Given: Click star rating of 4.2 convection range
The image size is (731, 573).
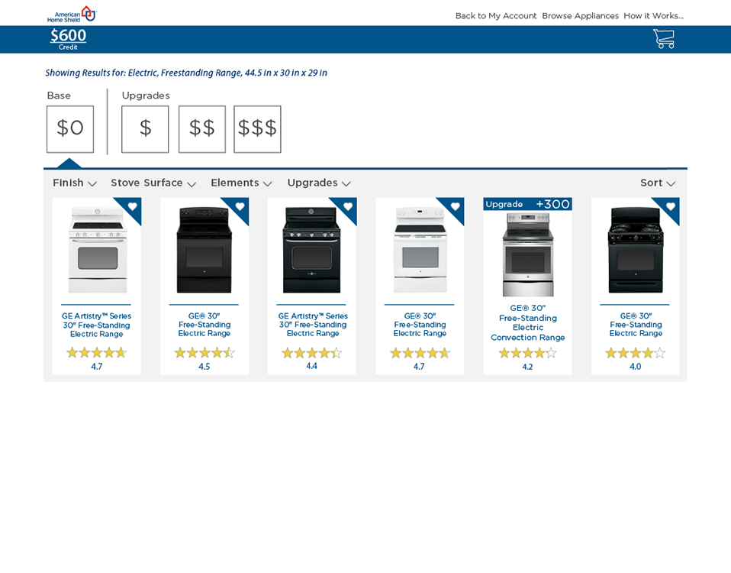Looking at the screenshot, I should tap(528, 353).
